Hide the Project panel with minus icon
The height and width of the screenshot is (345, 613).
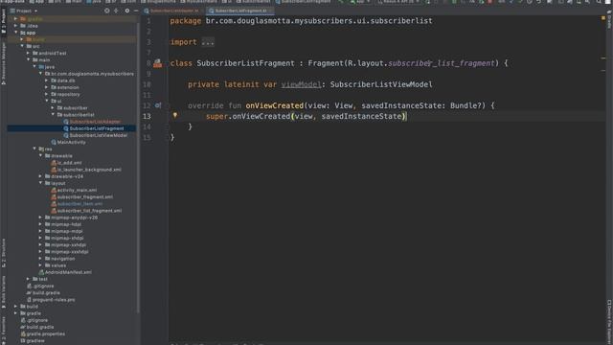(136, 11)
